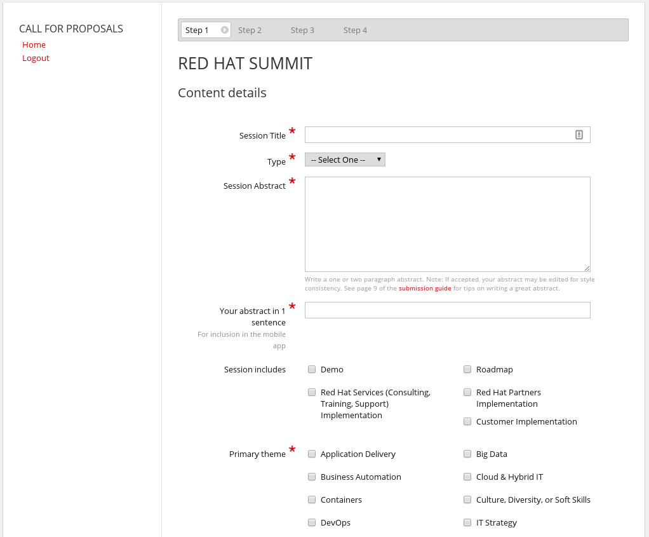
Task: Go to Step 4 tab
Action: click(x=355, y=31)
